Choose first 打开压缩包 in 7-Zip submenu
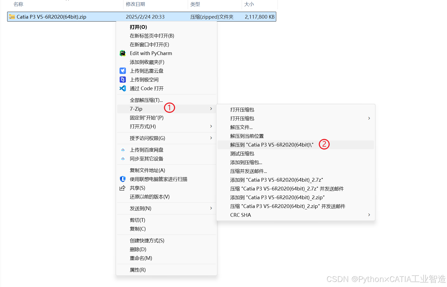The image size is (447, 287). point(296,110)
